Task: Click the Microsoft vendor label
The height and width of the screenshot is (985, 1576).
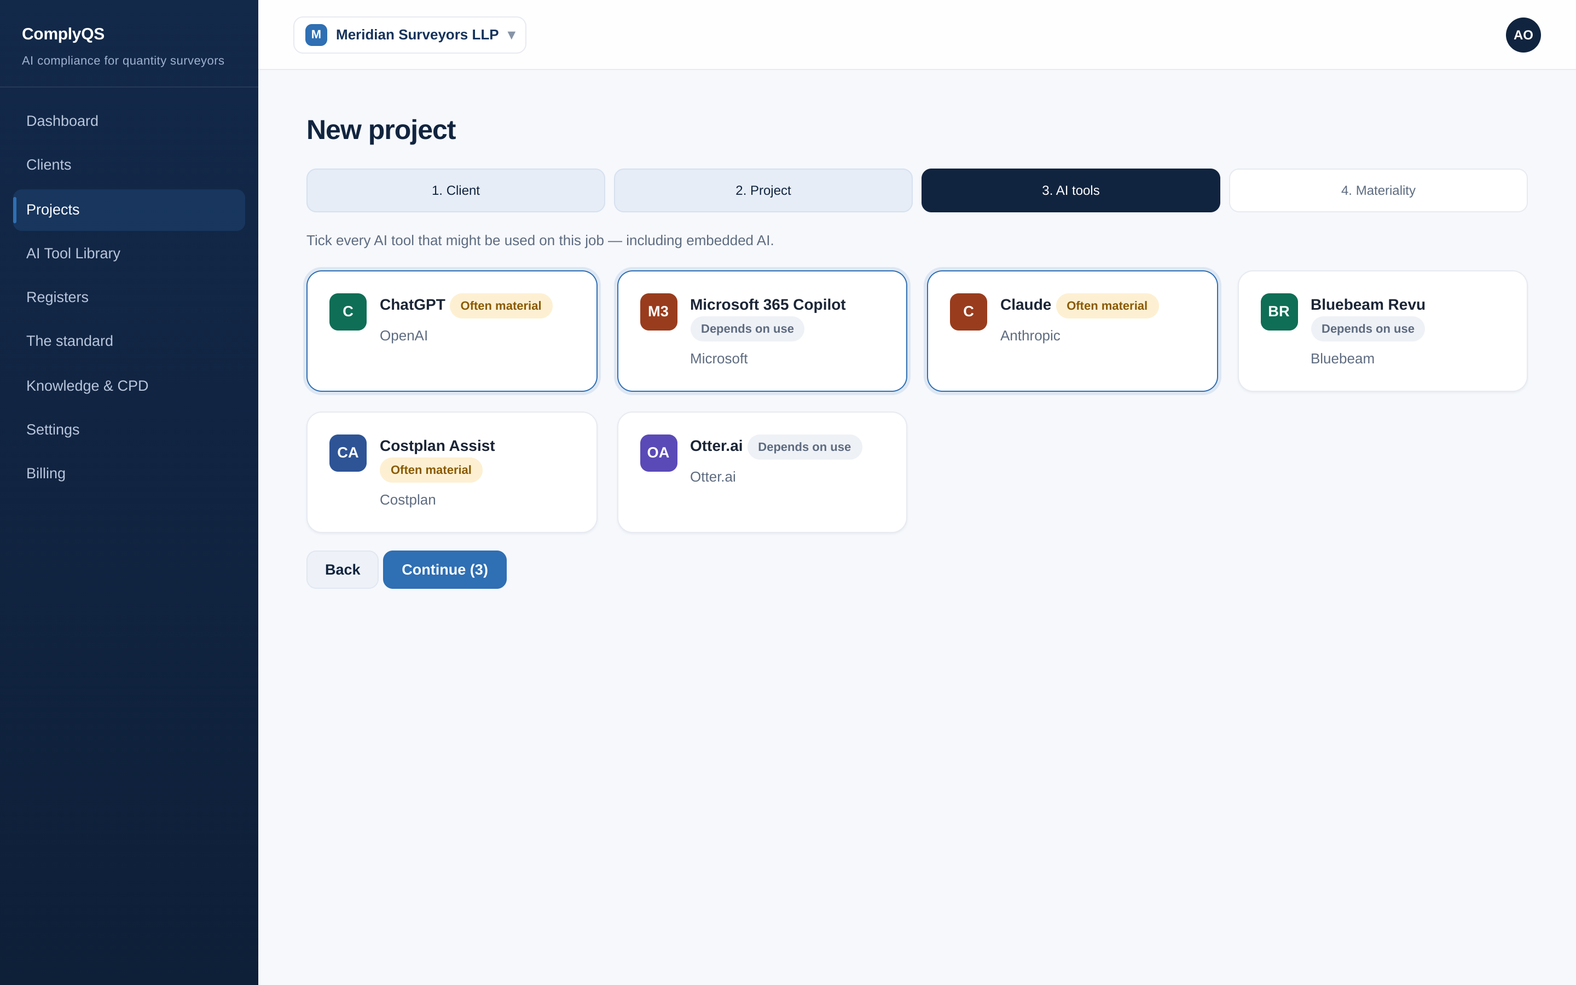Action: point(719,358)
